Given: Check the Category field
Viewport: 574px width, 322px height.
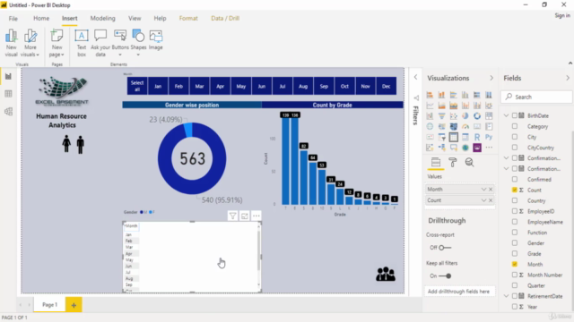Looking at the screenshot, I should [x=515, y=126].
